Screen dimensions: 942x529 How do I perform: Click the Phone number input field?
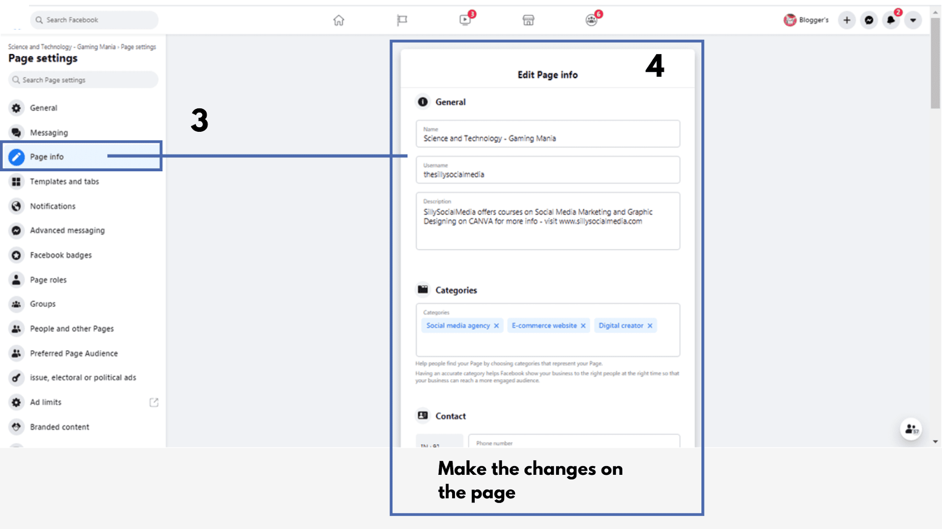pos(573,443)
